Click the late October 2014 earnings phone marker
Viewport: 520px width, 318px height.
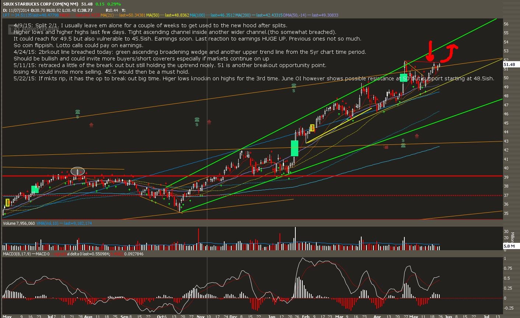(197, 120)
